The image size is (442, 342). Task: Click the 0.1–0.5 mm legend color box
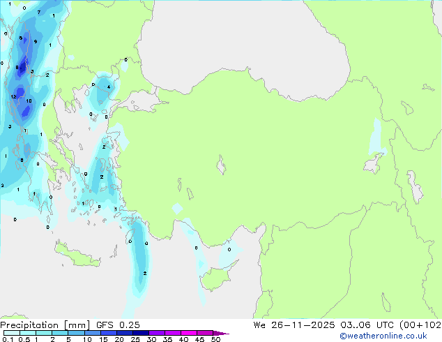tap(12, 333)
